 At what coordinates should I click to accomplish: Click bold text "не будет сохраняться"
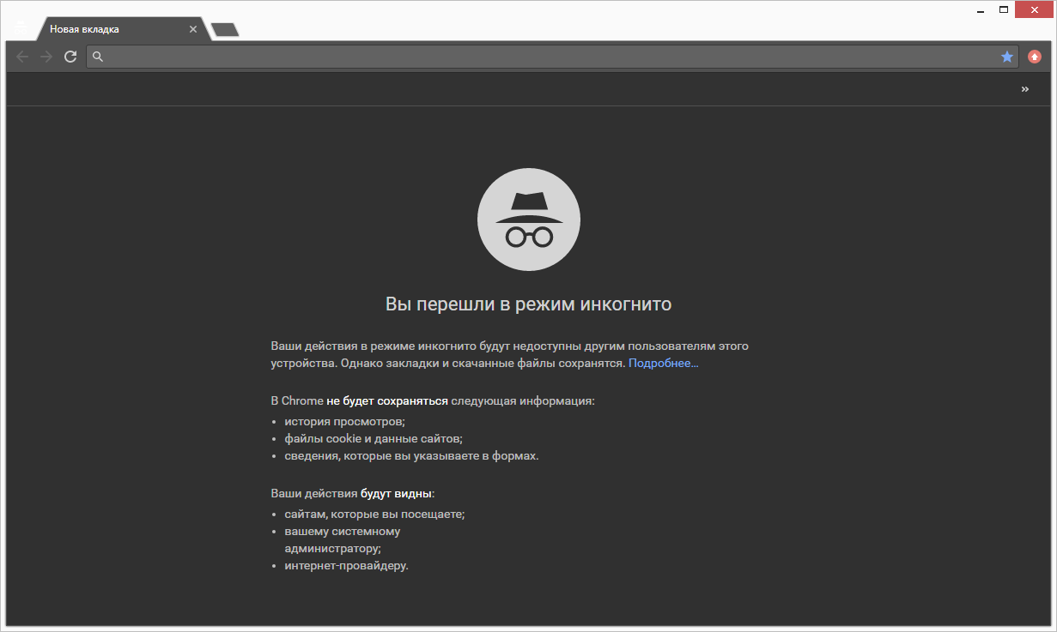coord(387,401)
